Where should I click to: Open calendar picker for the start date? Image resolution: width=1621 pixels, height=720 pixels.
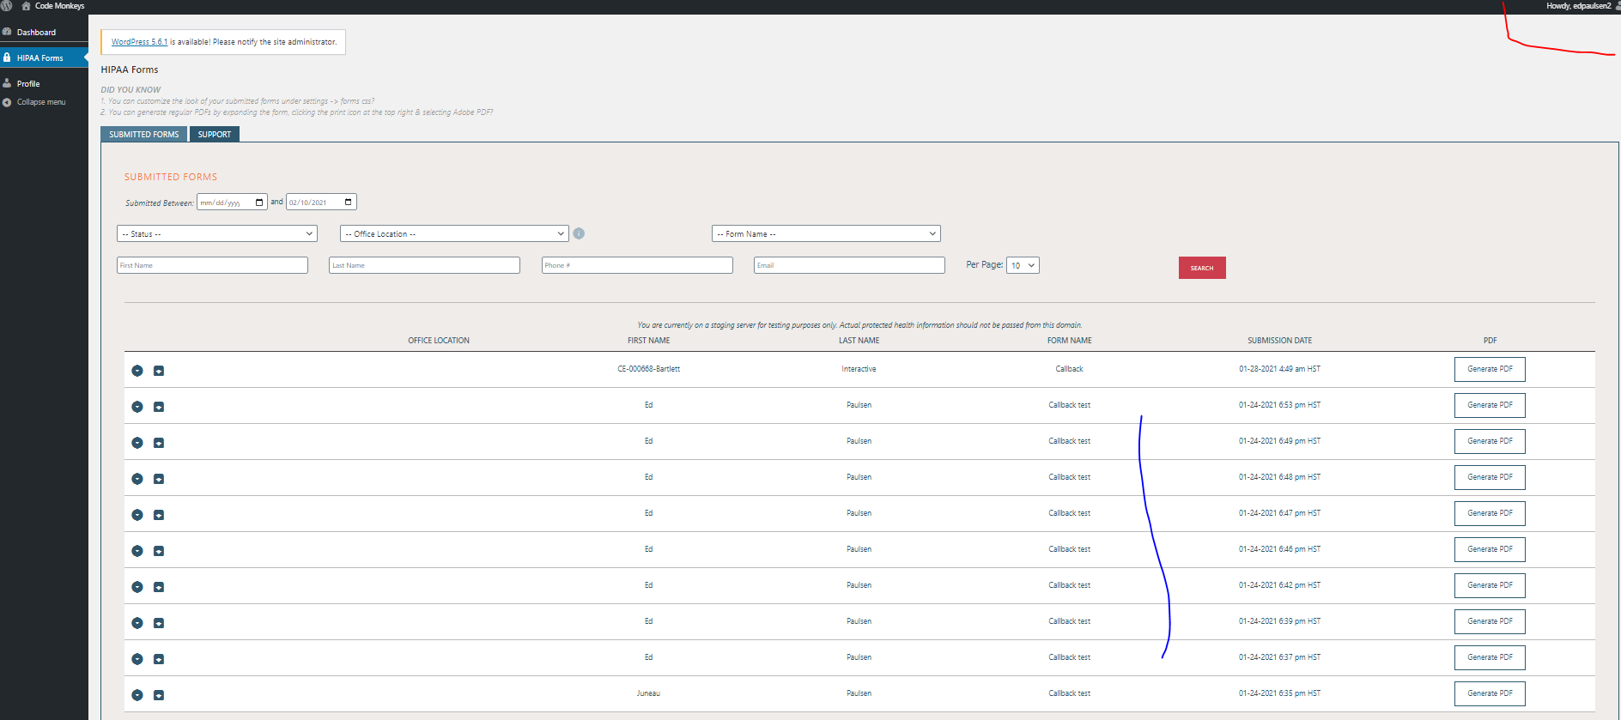click(259, 203)
